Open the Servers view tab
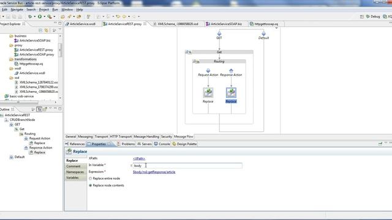The image size is (392, 220). pyautogui.click(x=145, y=144)
